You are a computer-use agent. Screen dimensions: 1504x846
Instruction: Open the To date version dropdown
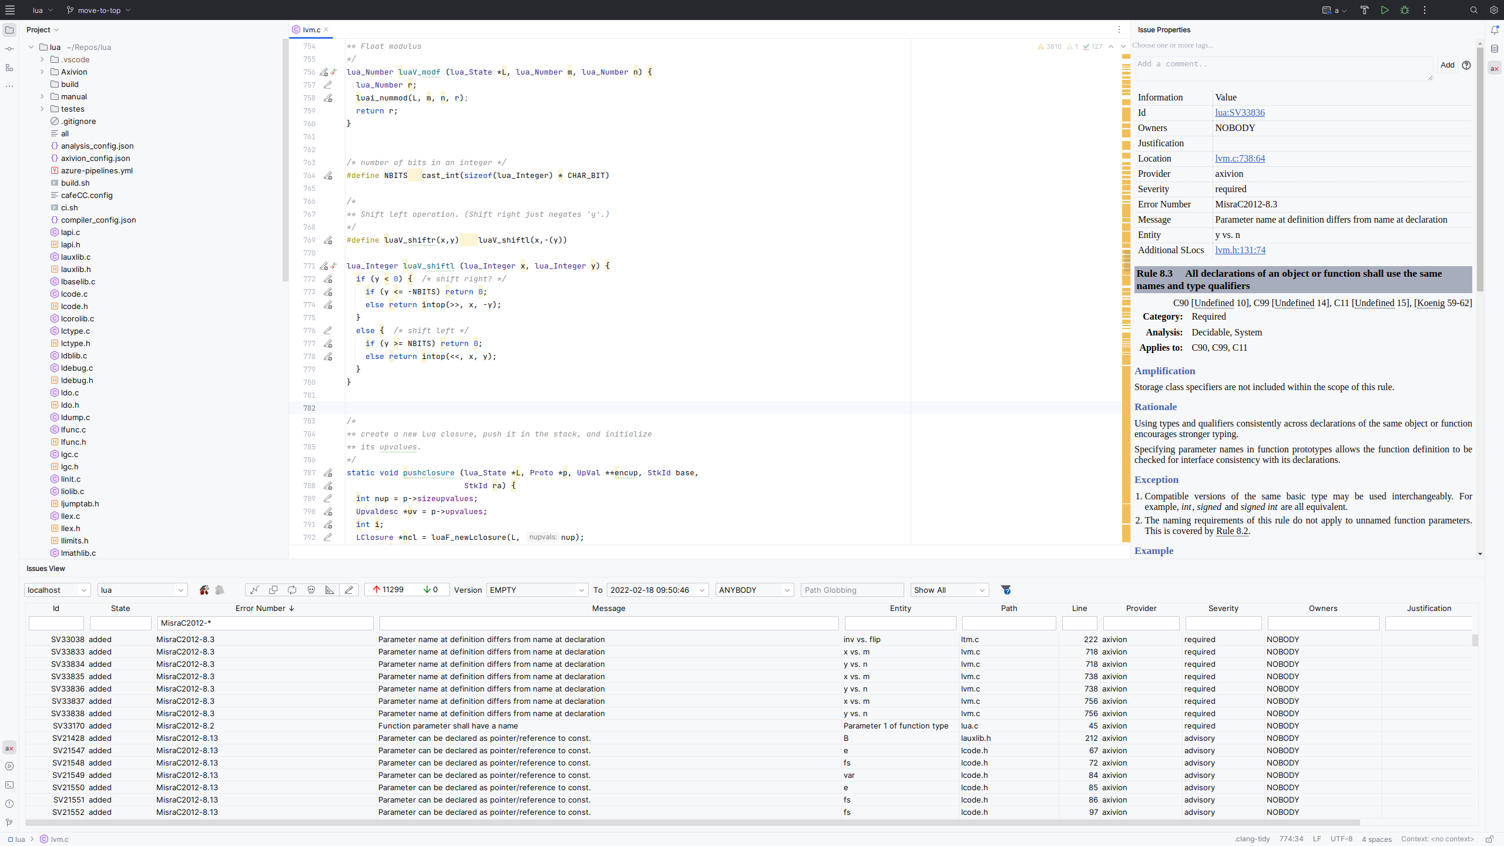(657, 590)
